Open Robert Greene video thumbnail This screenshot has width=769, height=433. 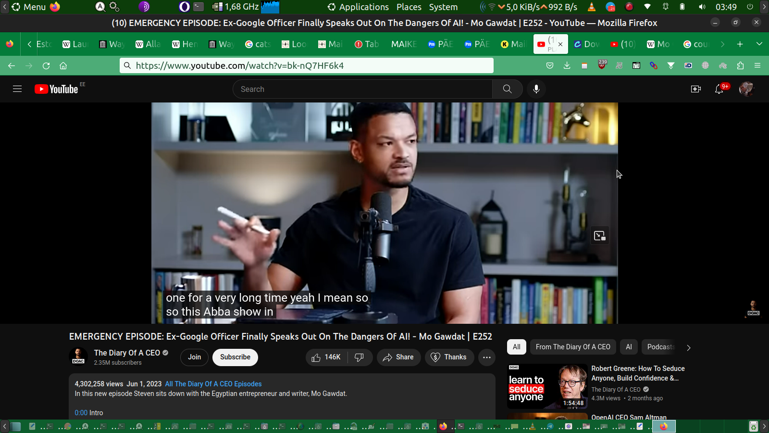click(x=547, y=386)
